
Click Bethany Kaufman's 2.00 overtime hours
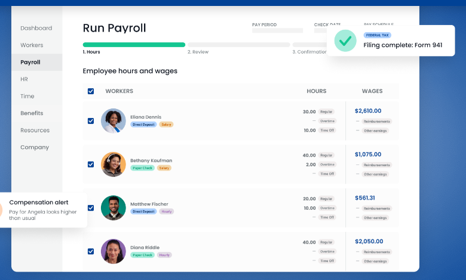(311, 164)
